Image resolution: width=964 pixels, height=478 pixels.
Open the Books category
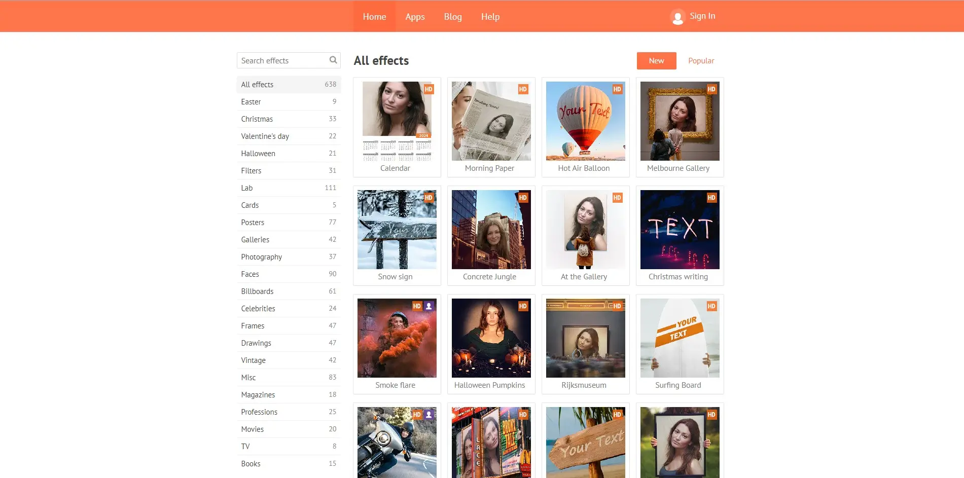point(289,464)
